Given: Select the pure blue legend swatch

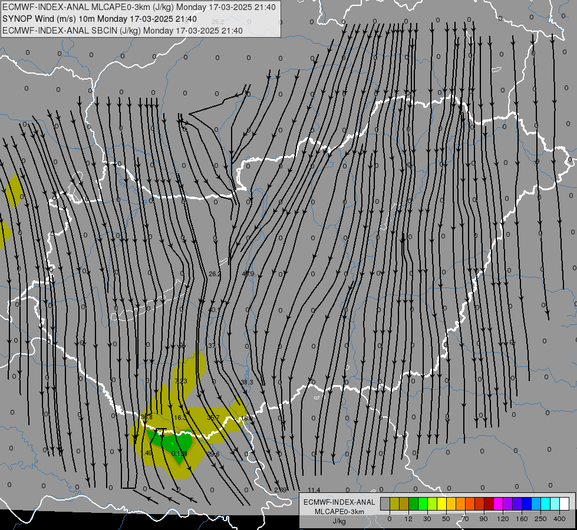Looking at the screenshot, I should 527,503.
